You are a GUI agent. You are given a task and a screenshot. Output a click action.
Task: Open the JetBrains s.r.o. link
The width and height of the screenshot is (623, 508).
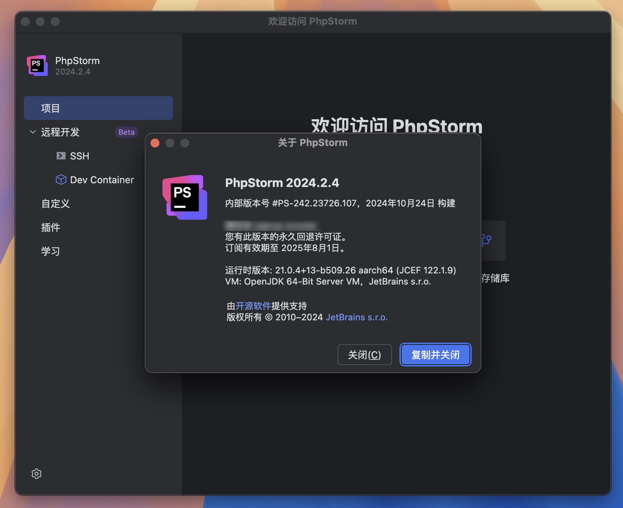[357, 317]
